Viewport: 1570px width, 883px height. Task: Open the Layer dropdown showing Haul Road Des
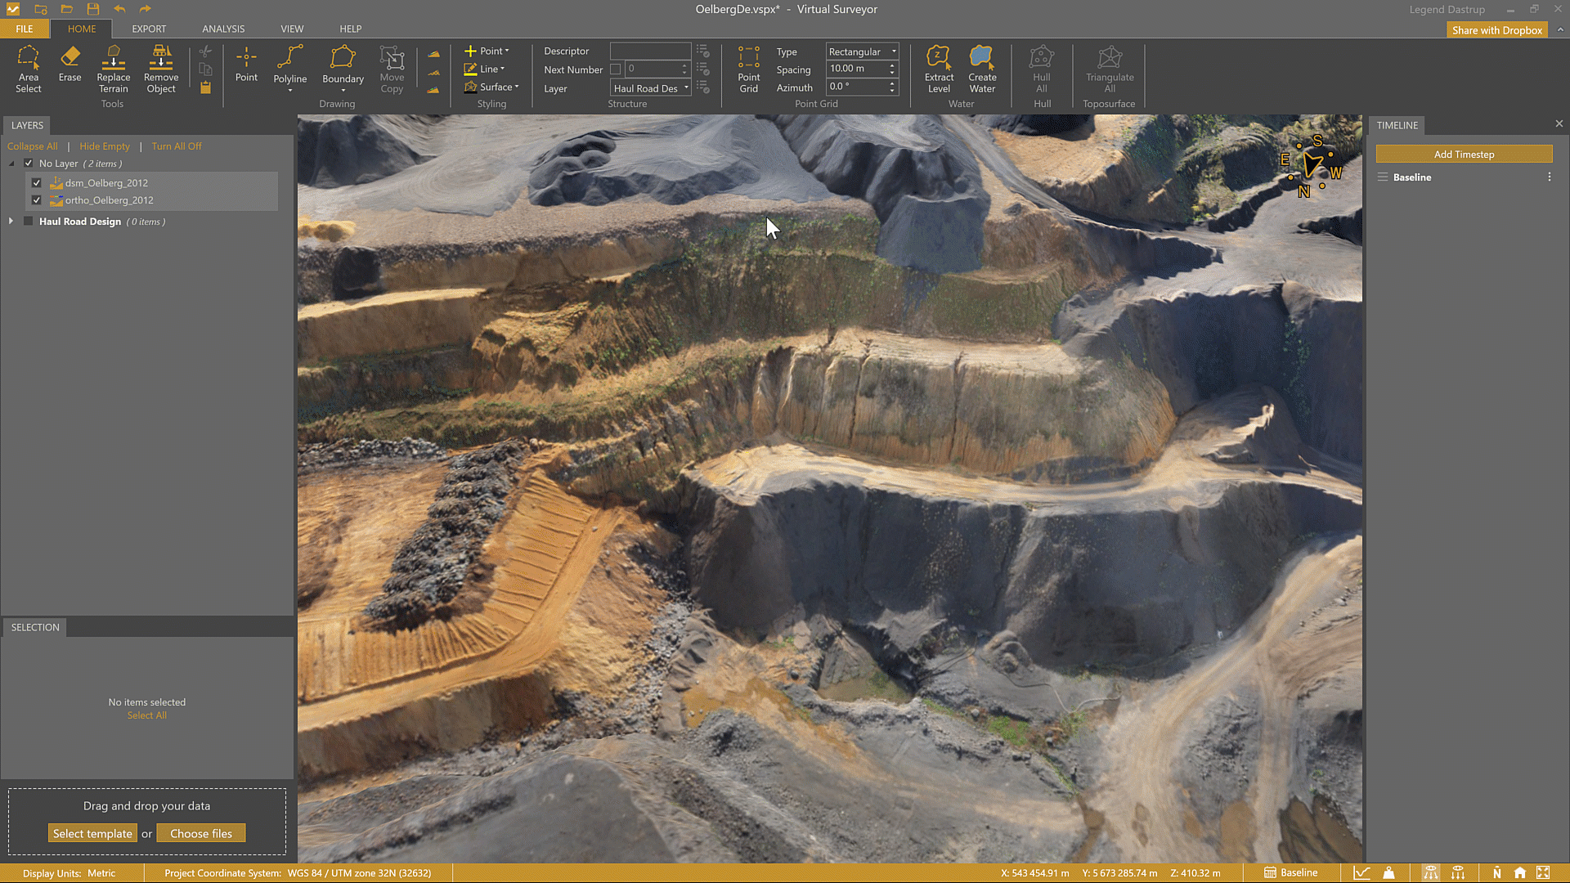[651, 88]
